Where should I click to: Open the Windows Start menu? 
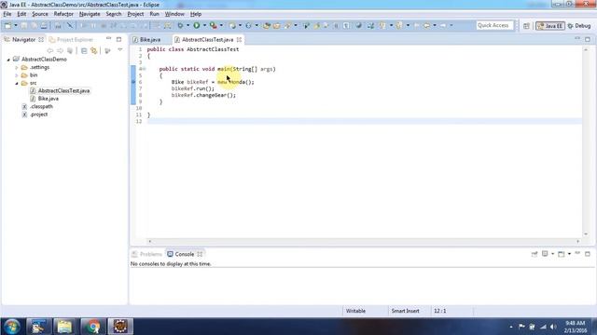point(11,327)
